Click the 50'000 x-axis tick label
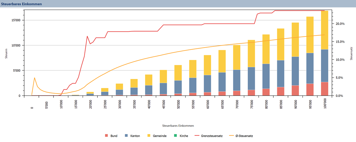Viewport: 356px width, 142px height. (179, 105)
